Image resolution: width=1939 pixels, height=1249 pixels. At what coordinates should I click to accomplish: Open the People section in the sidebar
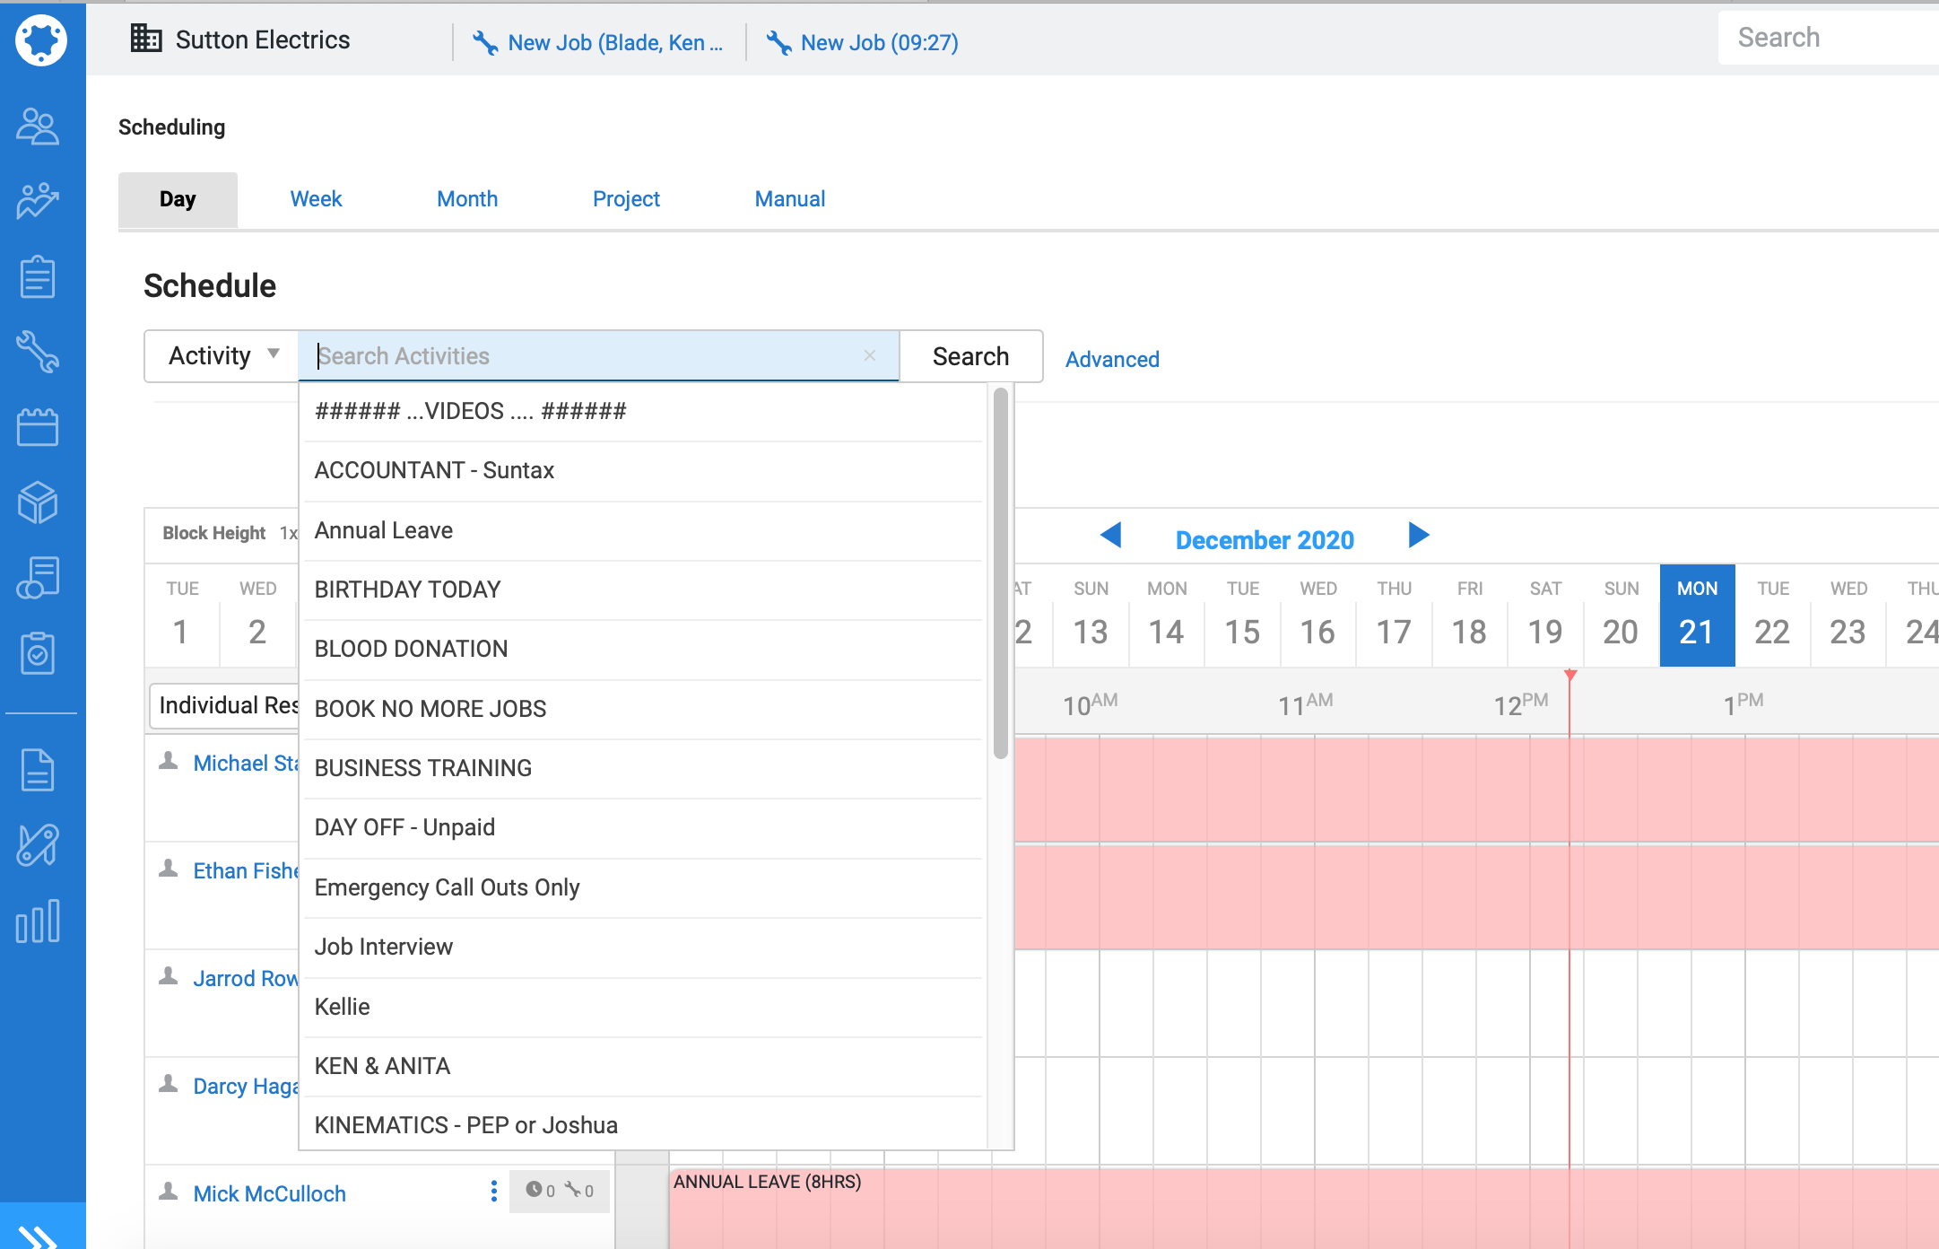point(38,127)
